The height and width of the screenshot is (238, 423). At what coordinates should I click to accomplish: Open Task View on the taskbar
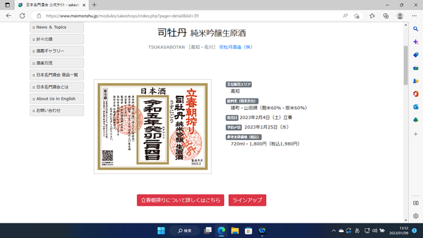point(208,231)
